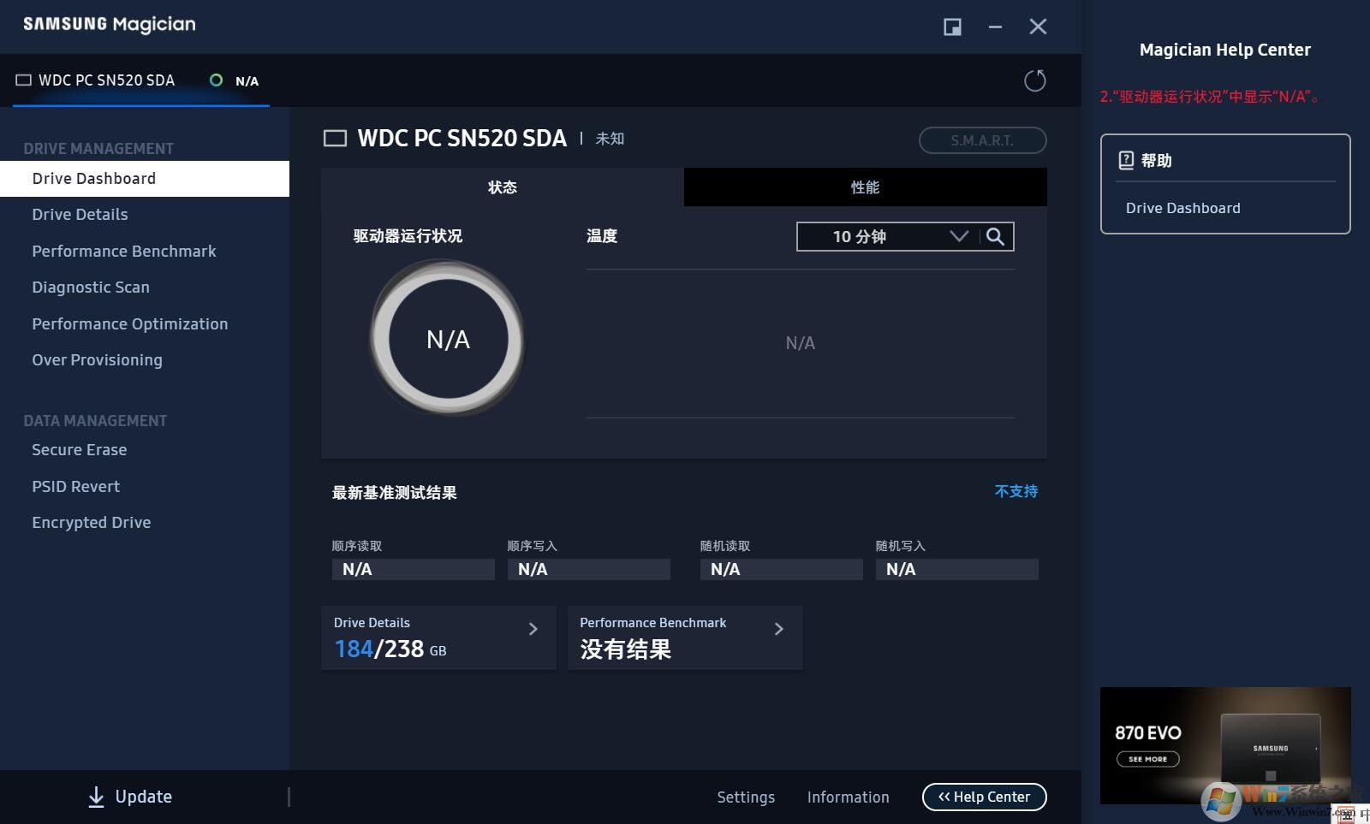Minimize the Samsung Magician window

995,27
